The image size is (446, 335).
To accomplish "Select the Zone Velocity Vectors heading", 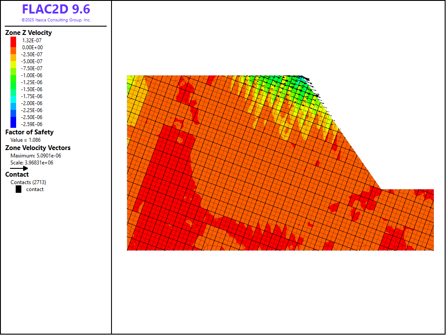I will pyautogui.click(x=38, y=148).
